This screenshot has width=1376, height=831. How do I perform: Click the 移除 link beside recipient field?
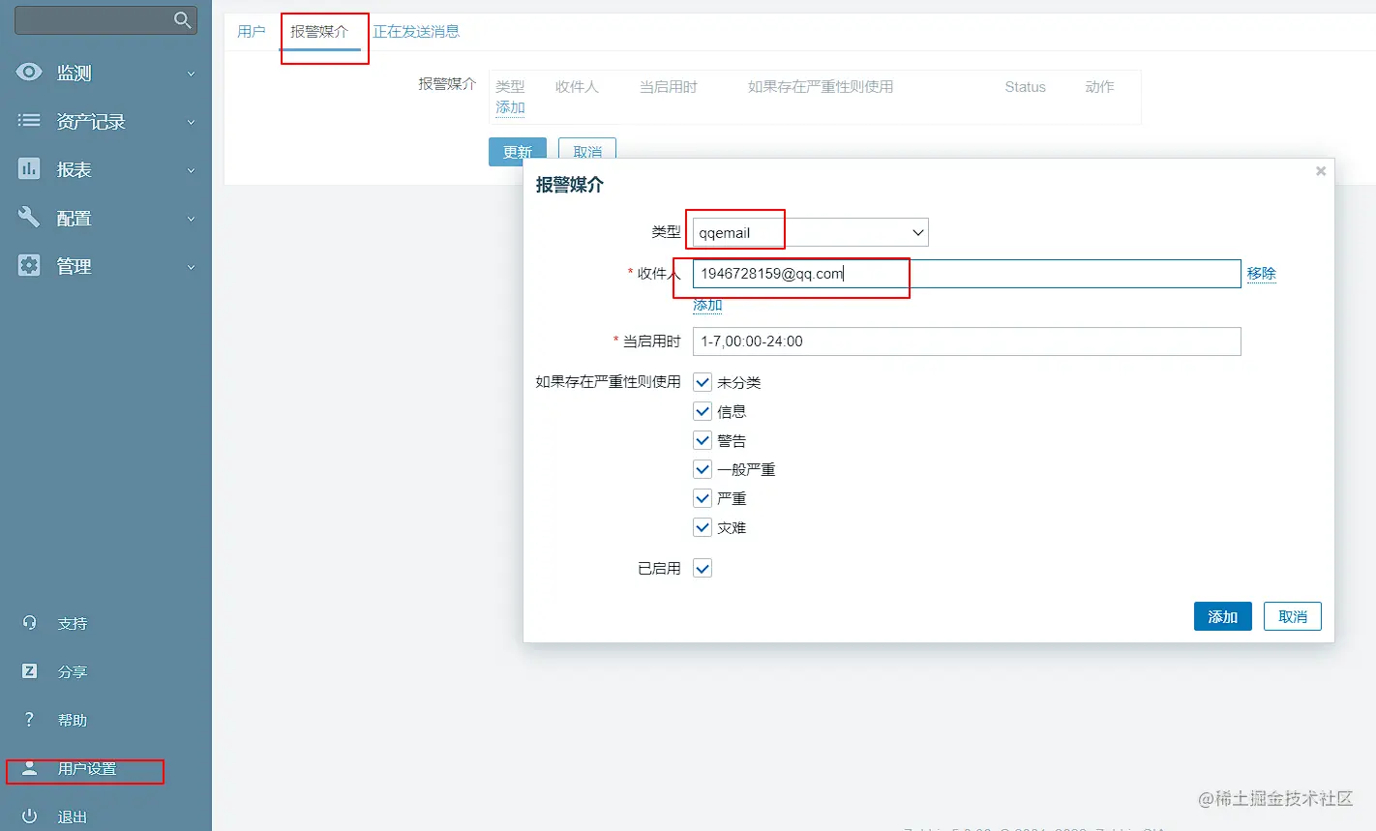tap(1262, 274)
